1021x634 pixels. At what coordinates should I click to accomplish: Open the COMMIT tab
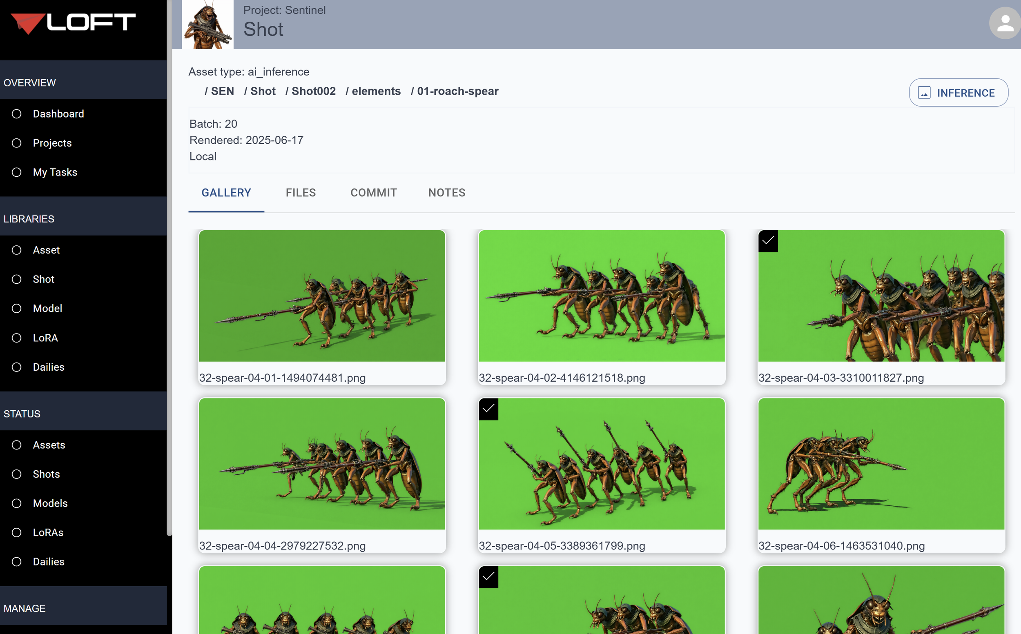coord(373,192)
